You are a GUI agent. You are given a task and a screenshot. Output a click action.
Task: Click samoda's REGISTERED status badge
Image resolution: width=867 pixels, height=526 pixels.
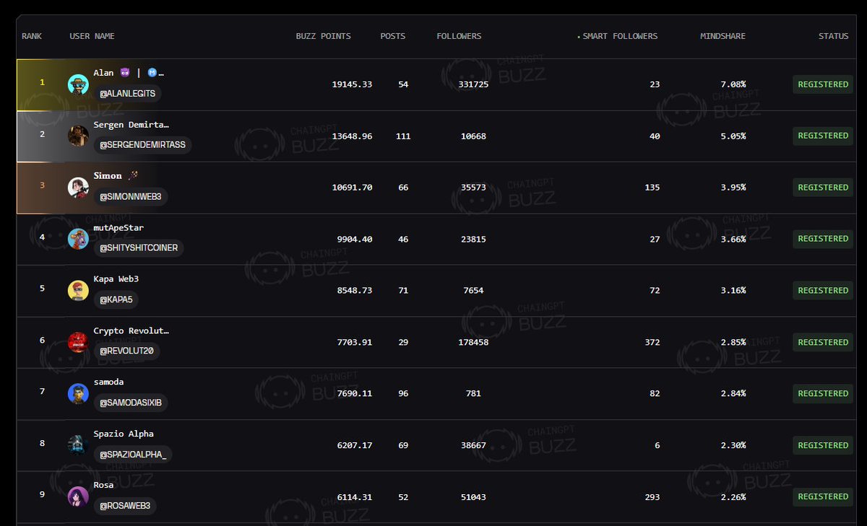pyautogui.click(x=823, y=394)
